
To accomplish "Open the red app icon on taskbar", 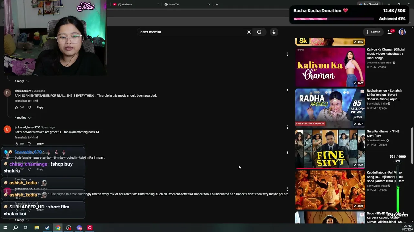I will coord(90,228).
